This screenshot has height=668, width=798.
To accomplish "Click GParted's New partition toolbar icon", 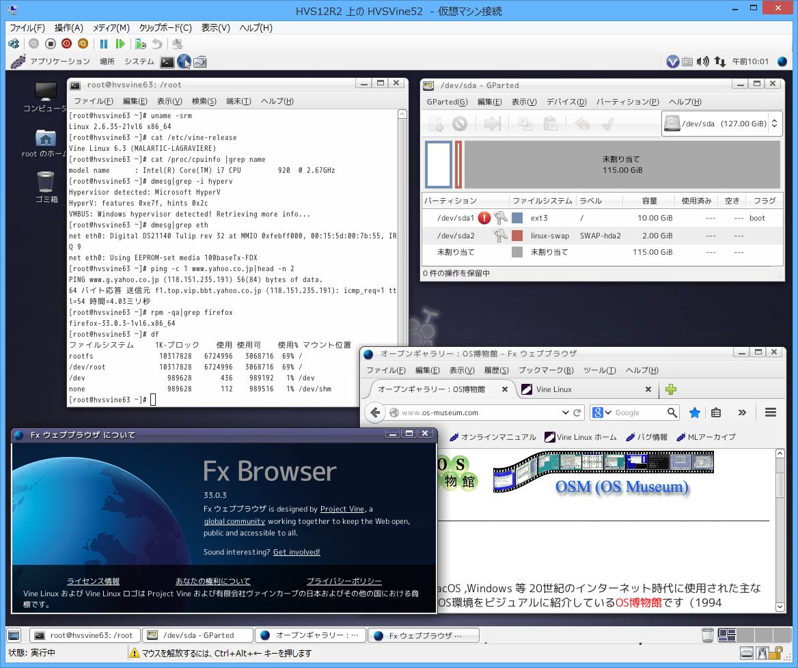I will pos(436,124).
